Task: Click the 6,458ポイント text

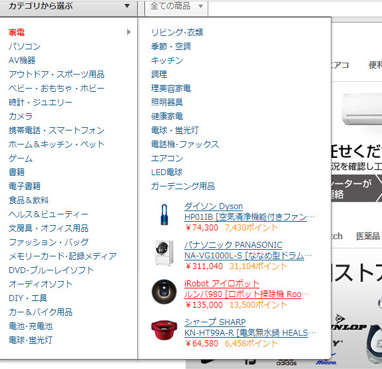Action: point(252,344)
